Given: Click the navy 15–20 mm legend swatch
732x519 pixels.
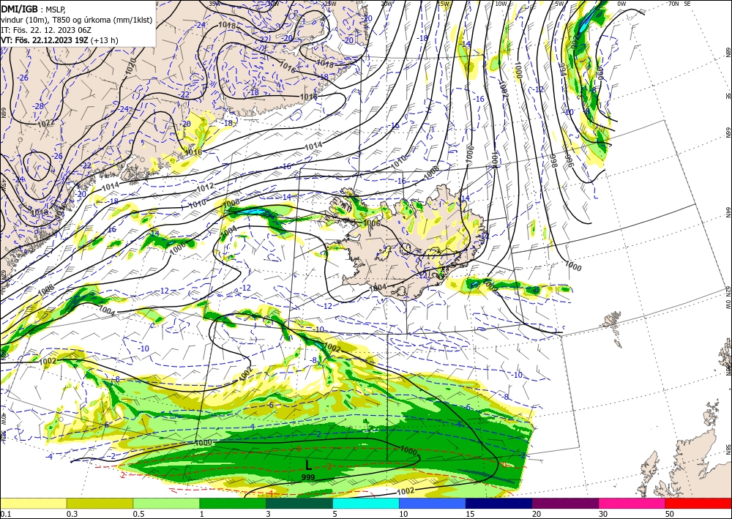Looking at the screenshot, I should point(499,503).
